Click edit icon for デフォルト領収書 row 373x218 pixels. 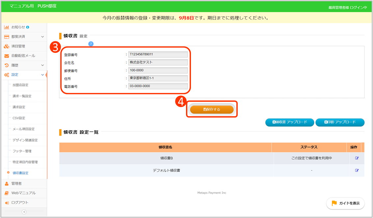click(x=357, y=170)
